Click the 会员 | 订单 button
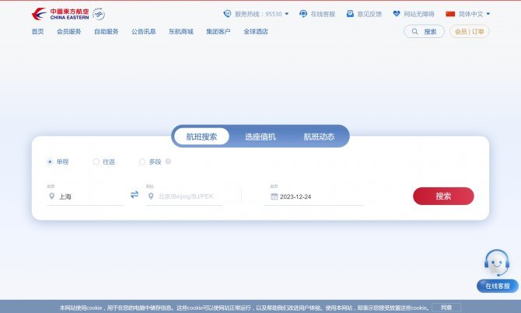Screen dimensions: 521x313 click(469, 32)
